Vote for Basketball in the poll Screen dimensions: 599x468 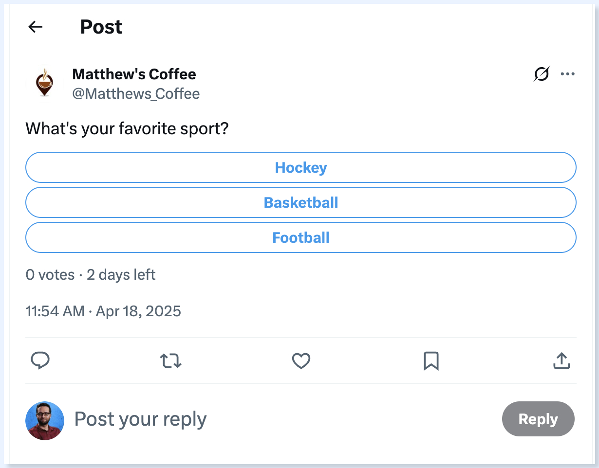click(x=301, y=202)
